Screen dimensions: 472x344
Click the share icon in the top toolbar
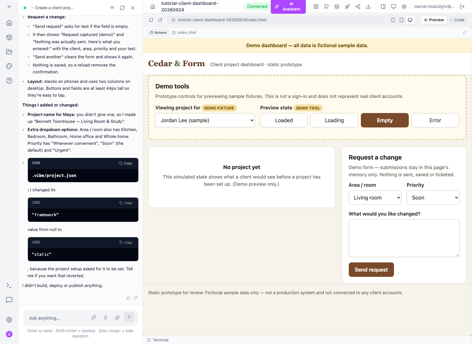(358, 7)
